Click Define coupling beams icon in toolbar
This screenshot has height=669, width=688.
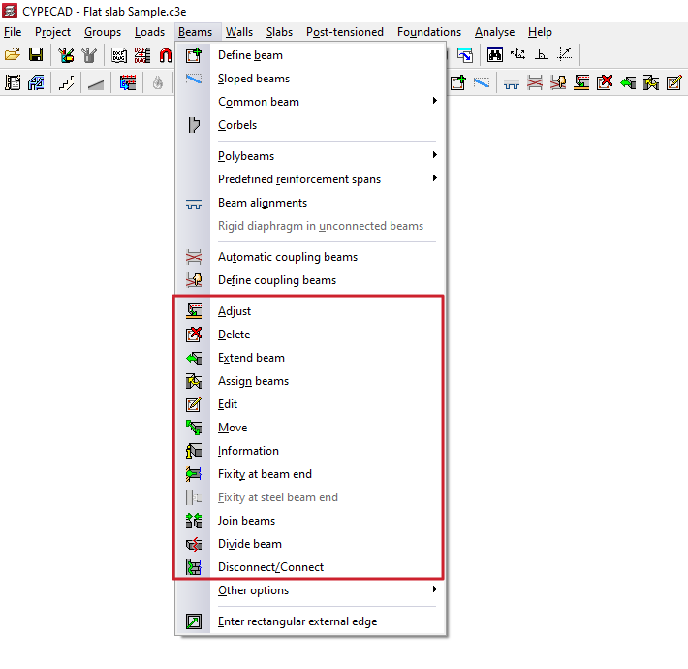point(558,82)
